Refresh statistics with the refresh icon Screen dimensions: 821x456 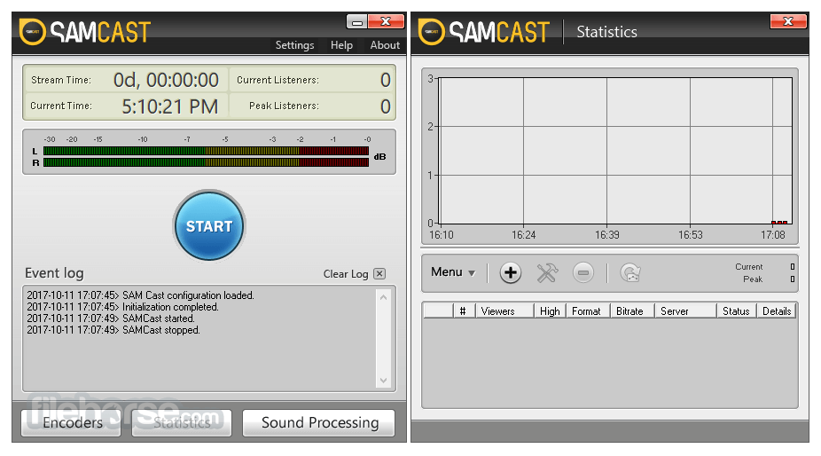click(630, 273)
